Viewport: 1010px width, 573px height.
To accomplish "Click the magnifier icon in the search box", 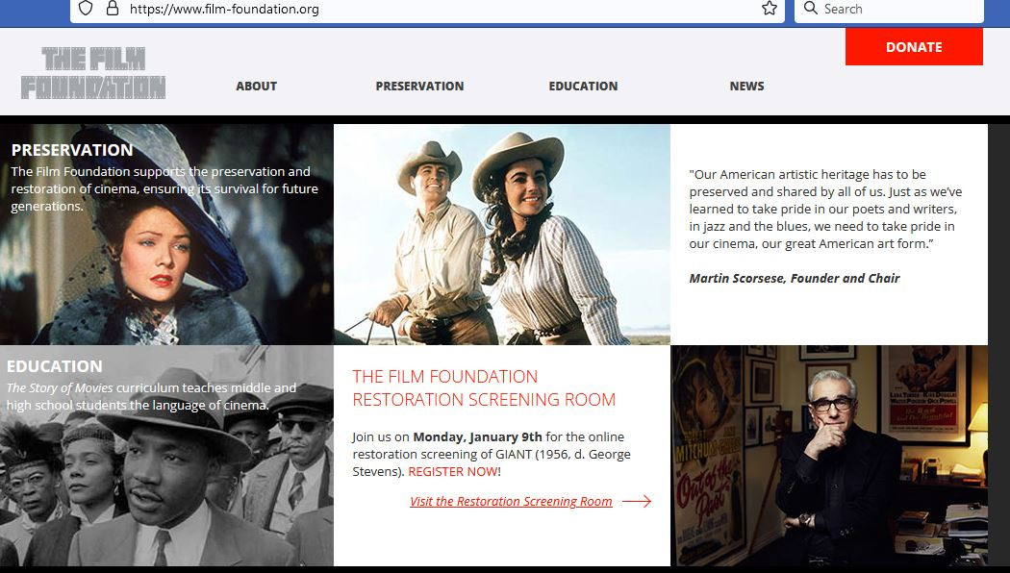I will click(x=811, y=9).
